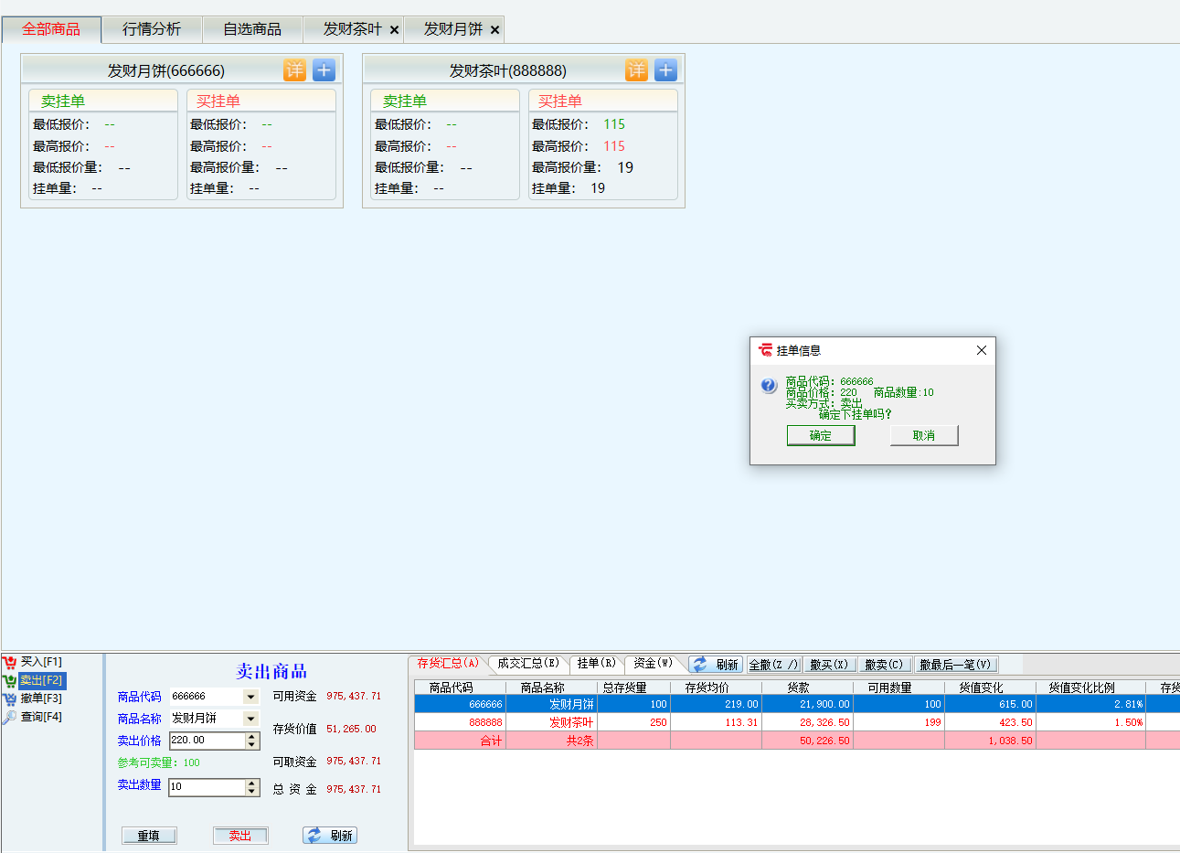Viewport: 1180px width, 853px height.
Task: Expand the 商品代码 dropdown
Action: click(250, 697)
